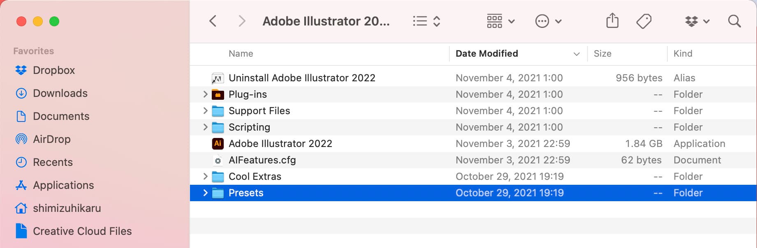The width and height of the screenshot is (757, 248).
Task: Open Creative Cloud Files from the sidebar
Action: [x=82, y=231]
